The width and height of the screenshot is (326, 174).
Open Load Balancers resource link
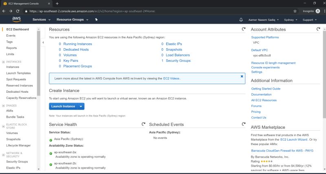(x=178, y=55)
